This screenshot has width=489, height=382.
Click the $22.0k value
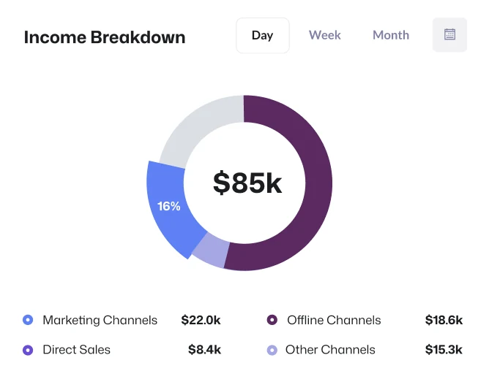click(201, 320)
